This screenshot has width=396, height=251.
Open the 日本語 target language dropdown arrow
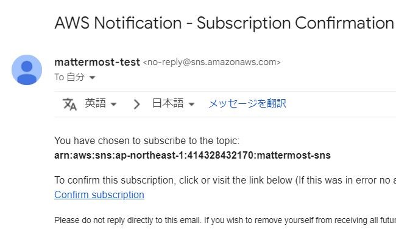(191, 105)
